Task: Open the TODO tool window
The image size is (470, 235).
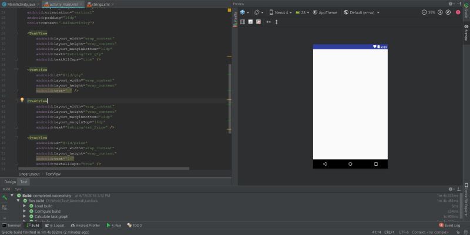Action: click(135, 226)
